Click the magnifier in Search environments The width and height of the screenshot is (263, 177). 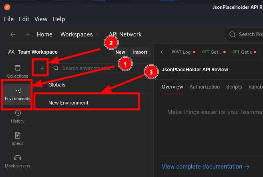coord(56,68)
